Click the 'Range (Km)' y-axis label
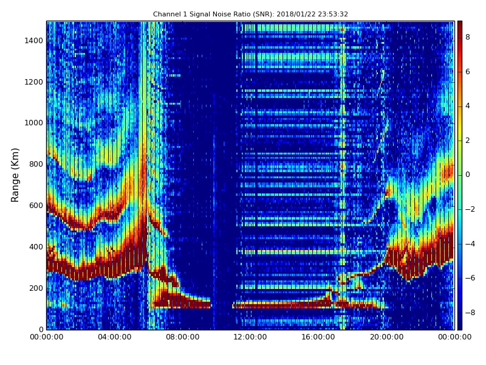The width and height of the screenshot is (486, 365). [15, 175]
